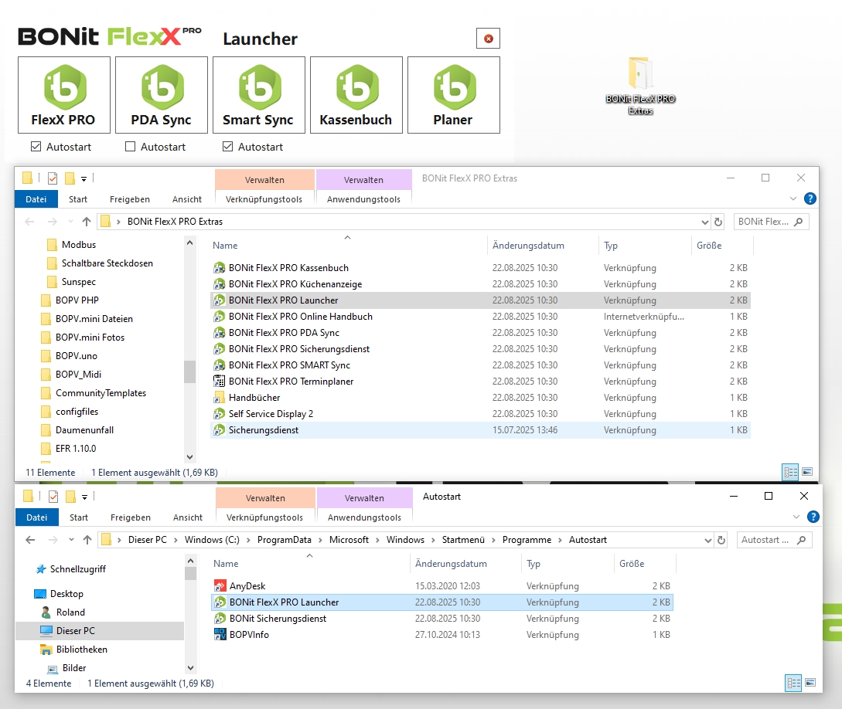The image size is (842, 709).
Task: Refresh the BONit FlexX PRO Extras folder
Action: (x=718, y=222)
